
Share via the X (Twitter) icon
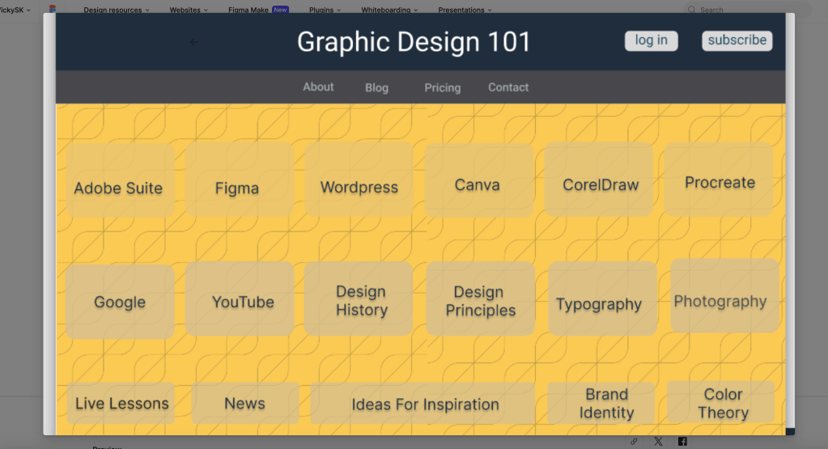tap(658, 442)
